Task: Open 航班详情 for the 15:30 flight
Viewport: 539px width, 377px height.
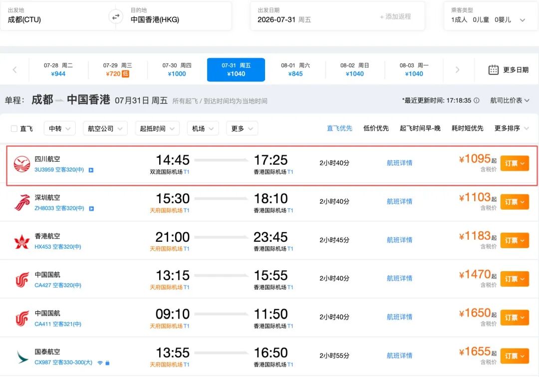Action: 399,202
